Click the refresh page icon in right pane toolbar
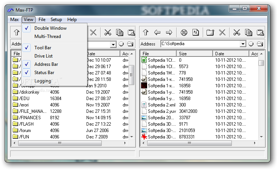Image resolution: width=278 pixels, height=170 pixels. 196,32
